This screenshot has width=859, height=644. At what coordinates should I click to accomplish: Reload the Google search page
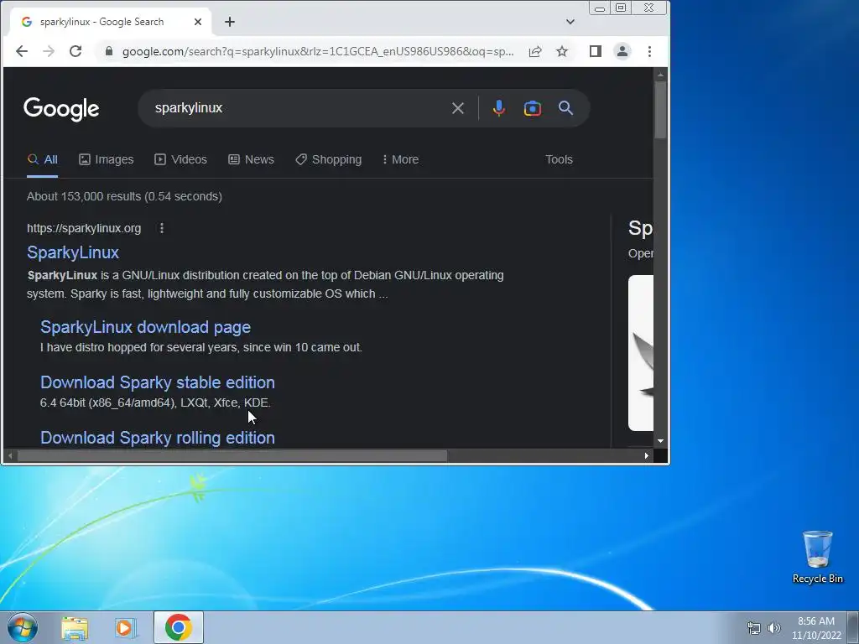coord(75,51)
